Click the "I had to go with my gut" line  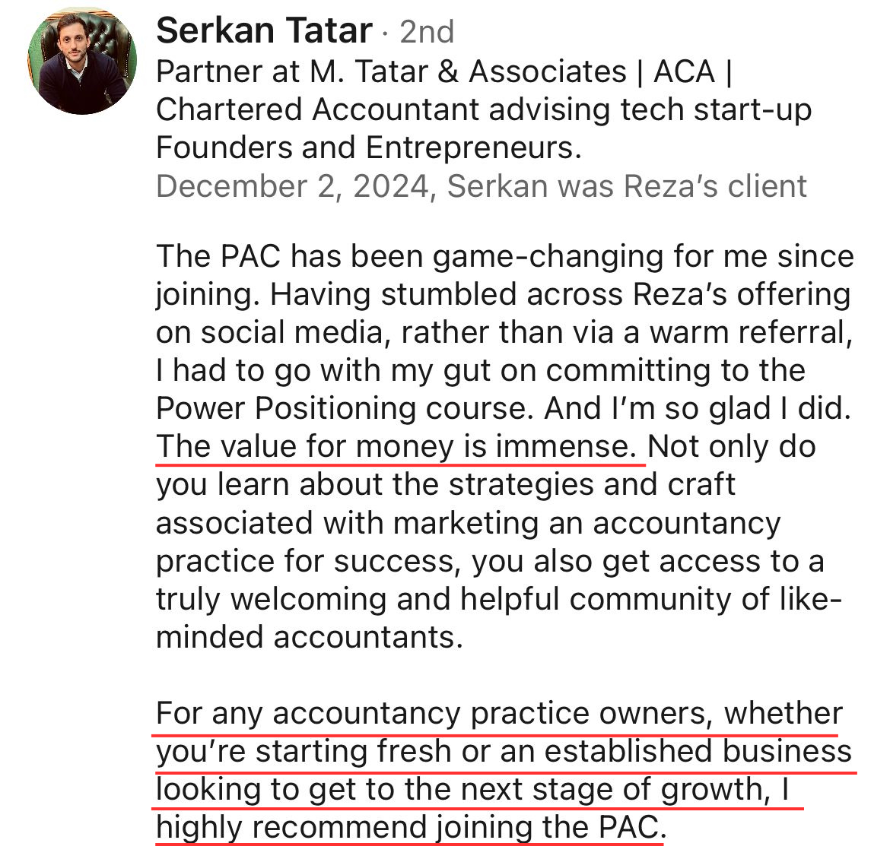pyautogui.click(x=480, y=370)
